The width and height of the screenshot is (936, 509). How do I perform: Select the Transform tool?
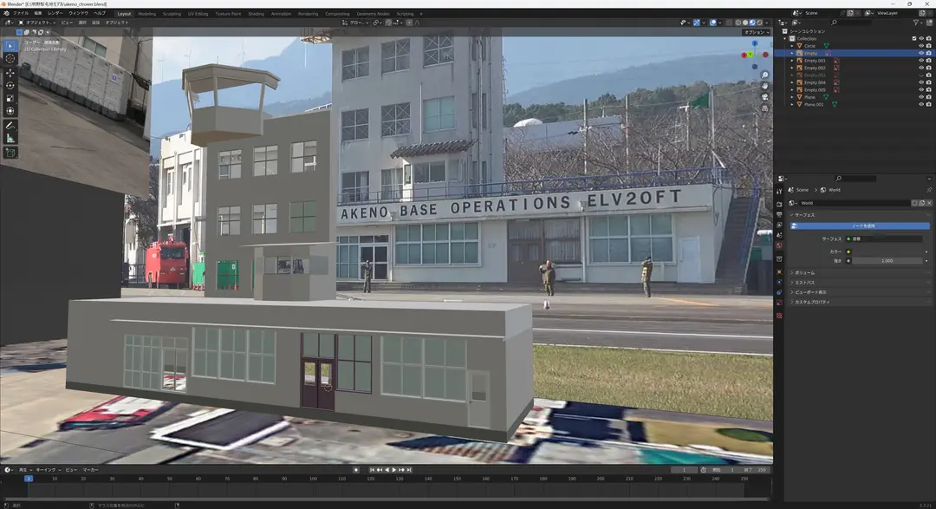pos(10,111)
